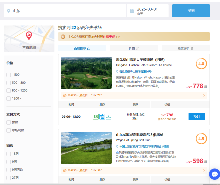The height and width of the screenshot is (185, 220).
Task: Click the caddie service icon
Action: point(102,116)
